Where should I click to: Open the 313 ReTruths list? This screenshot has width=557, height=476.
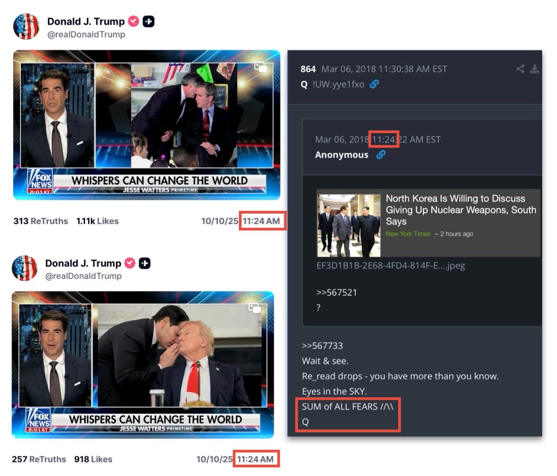coord(40,221)
